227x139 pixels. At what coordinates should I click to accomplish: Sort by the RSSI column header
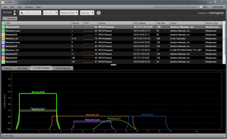click(90, 23)
